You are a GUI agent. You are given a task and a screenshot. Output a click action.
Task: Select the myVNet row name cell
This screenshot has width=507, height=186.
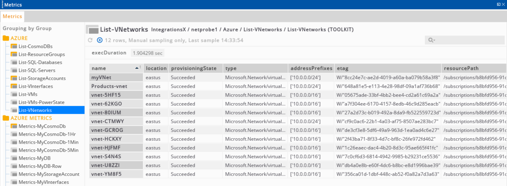pos(116,77)
